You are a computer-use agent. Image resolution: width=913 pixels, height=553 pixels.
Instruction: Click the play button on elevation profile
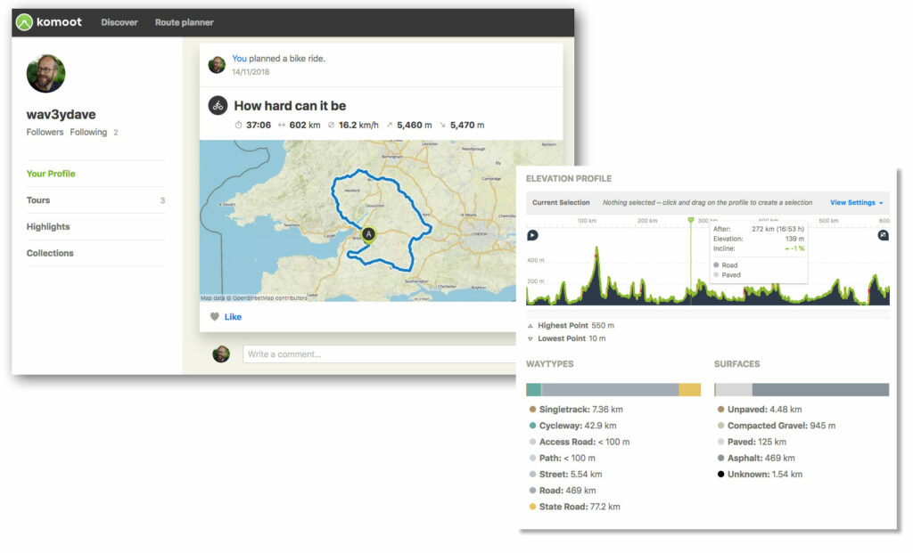(x=532, y=235)
